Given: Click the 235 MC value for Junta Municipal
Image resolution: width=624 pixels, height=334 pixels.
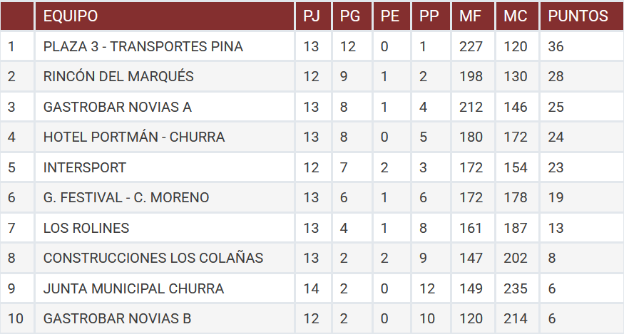Looking at the screenshot, I should coord(517,288).
